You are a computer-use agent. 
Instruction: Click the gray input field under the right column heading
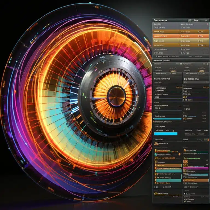click(196, 82)
